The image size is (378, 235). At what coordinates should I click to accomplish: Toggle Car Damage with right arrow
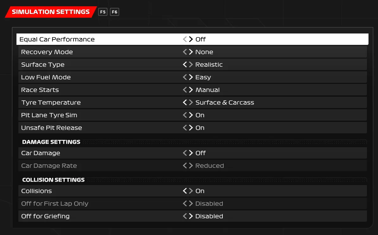(x=191, y=153)
